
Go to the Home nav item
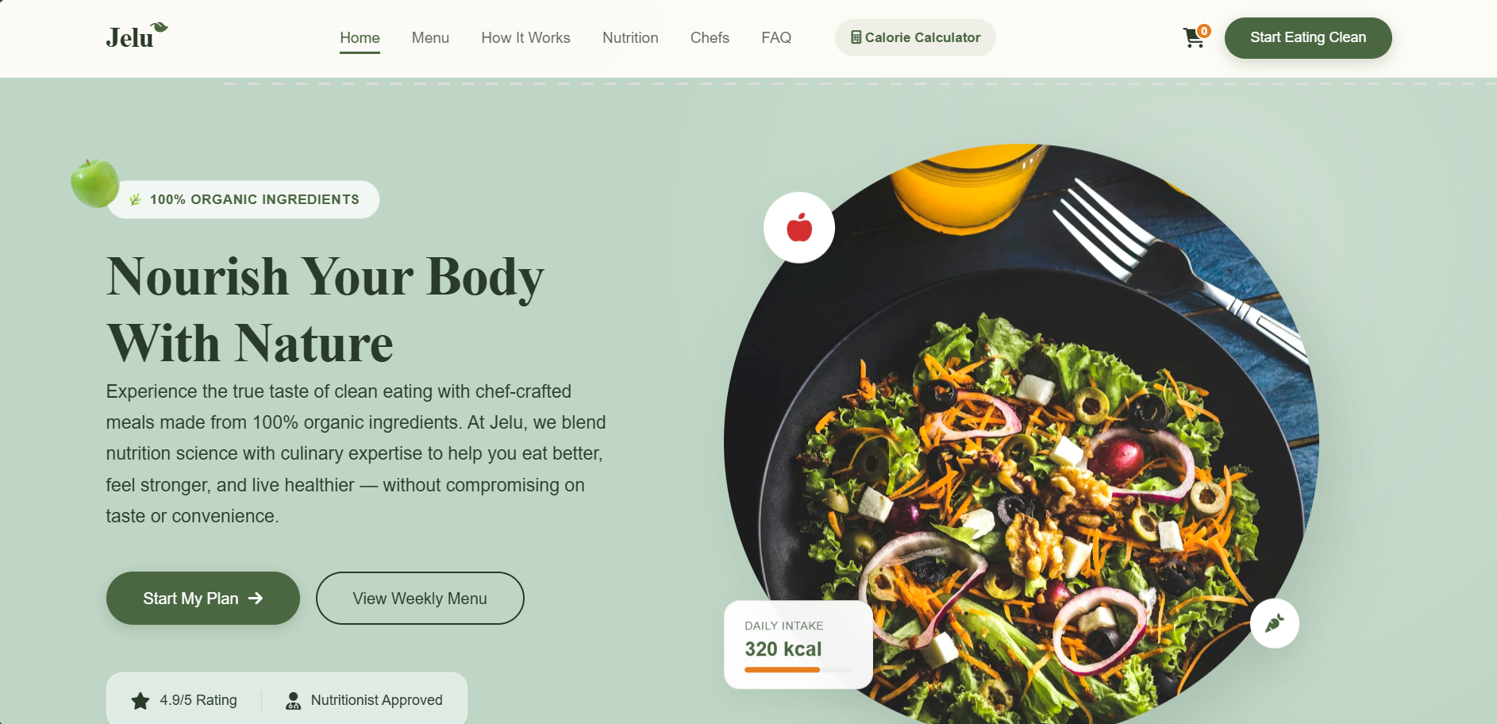click(360, 37)
